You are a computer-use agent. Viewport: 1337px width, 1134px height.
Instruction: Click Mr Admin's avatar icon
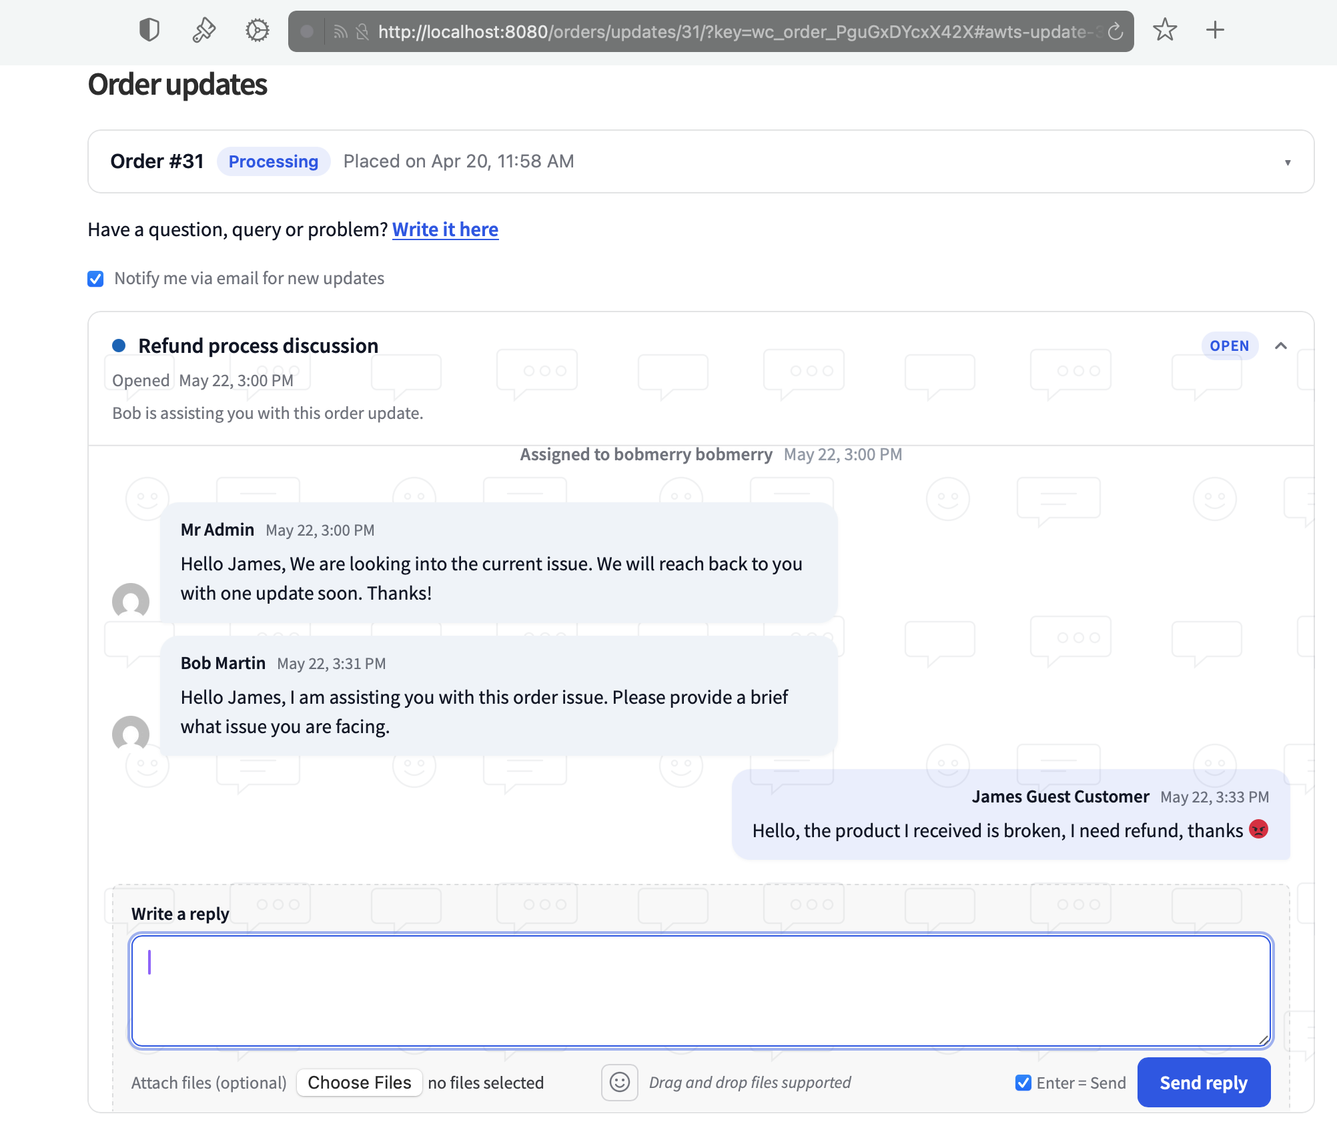[x=131, y=601]
